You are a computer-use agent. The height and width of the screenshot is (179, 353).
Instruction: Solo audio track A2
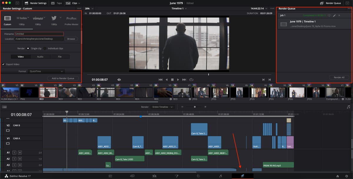click(14, 159)
